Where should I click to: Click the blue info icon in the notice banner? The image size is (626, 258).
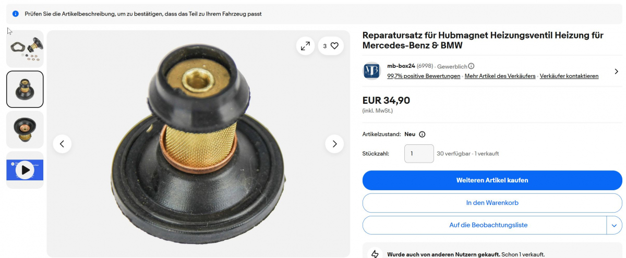click(16, 14)
